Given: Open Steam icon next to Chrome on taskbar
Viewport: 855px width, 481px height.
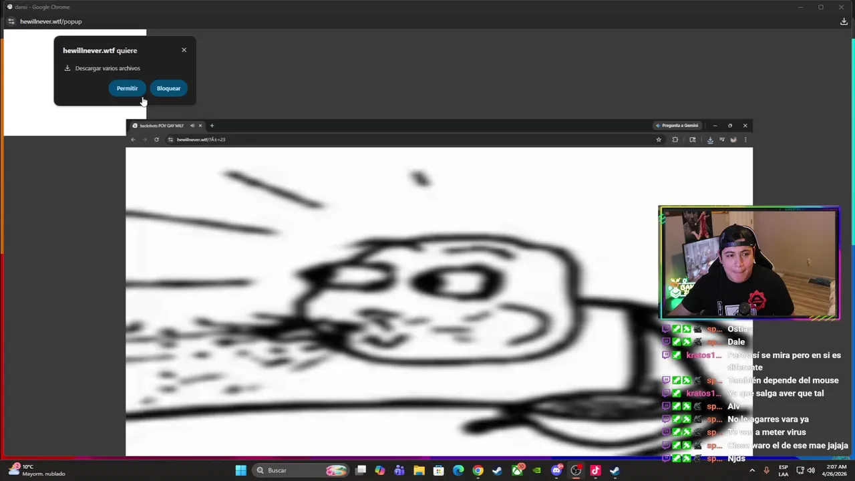Looking at the screenshot, I should point(497,470).
